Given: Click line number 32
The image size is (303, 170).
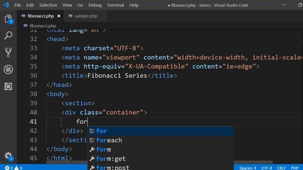Looking at the screenshot, I should (34, 39).
